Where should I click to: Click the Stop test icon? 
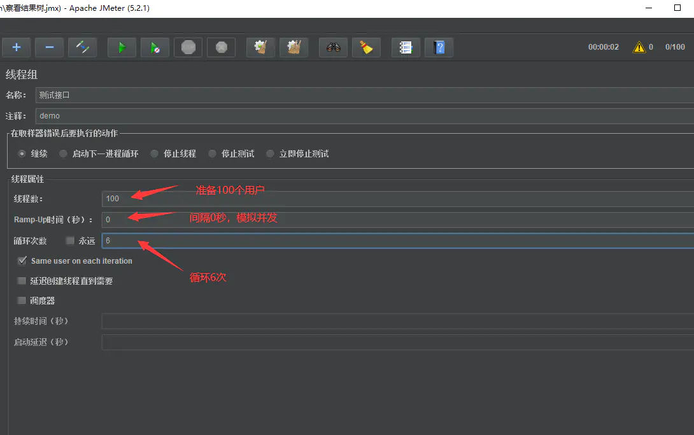(188, 47)
